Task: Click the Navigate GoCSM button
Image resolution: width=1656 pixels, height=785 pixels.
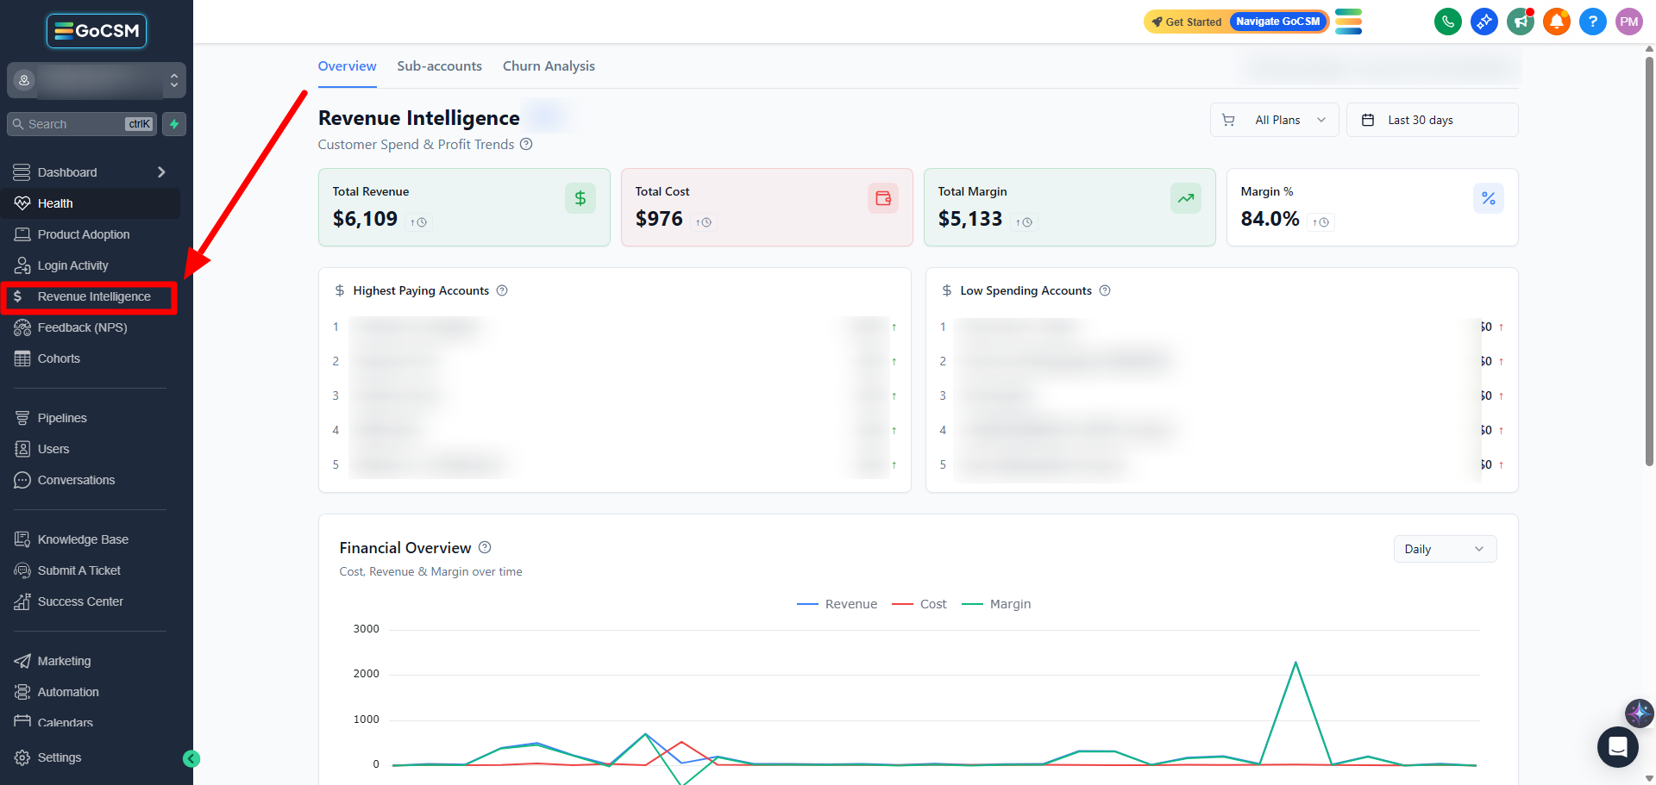Action: pyautogui.click(x=1277, y=22)
